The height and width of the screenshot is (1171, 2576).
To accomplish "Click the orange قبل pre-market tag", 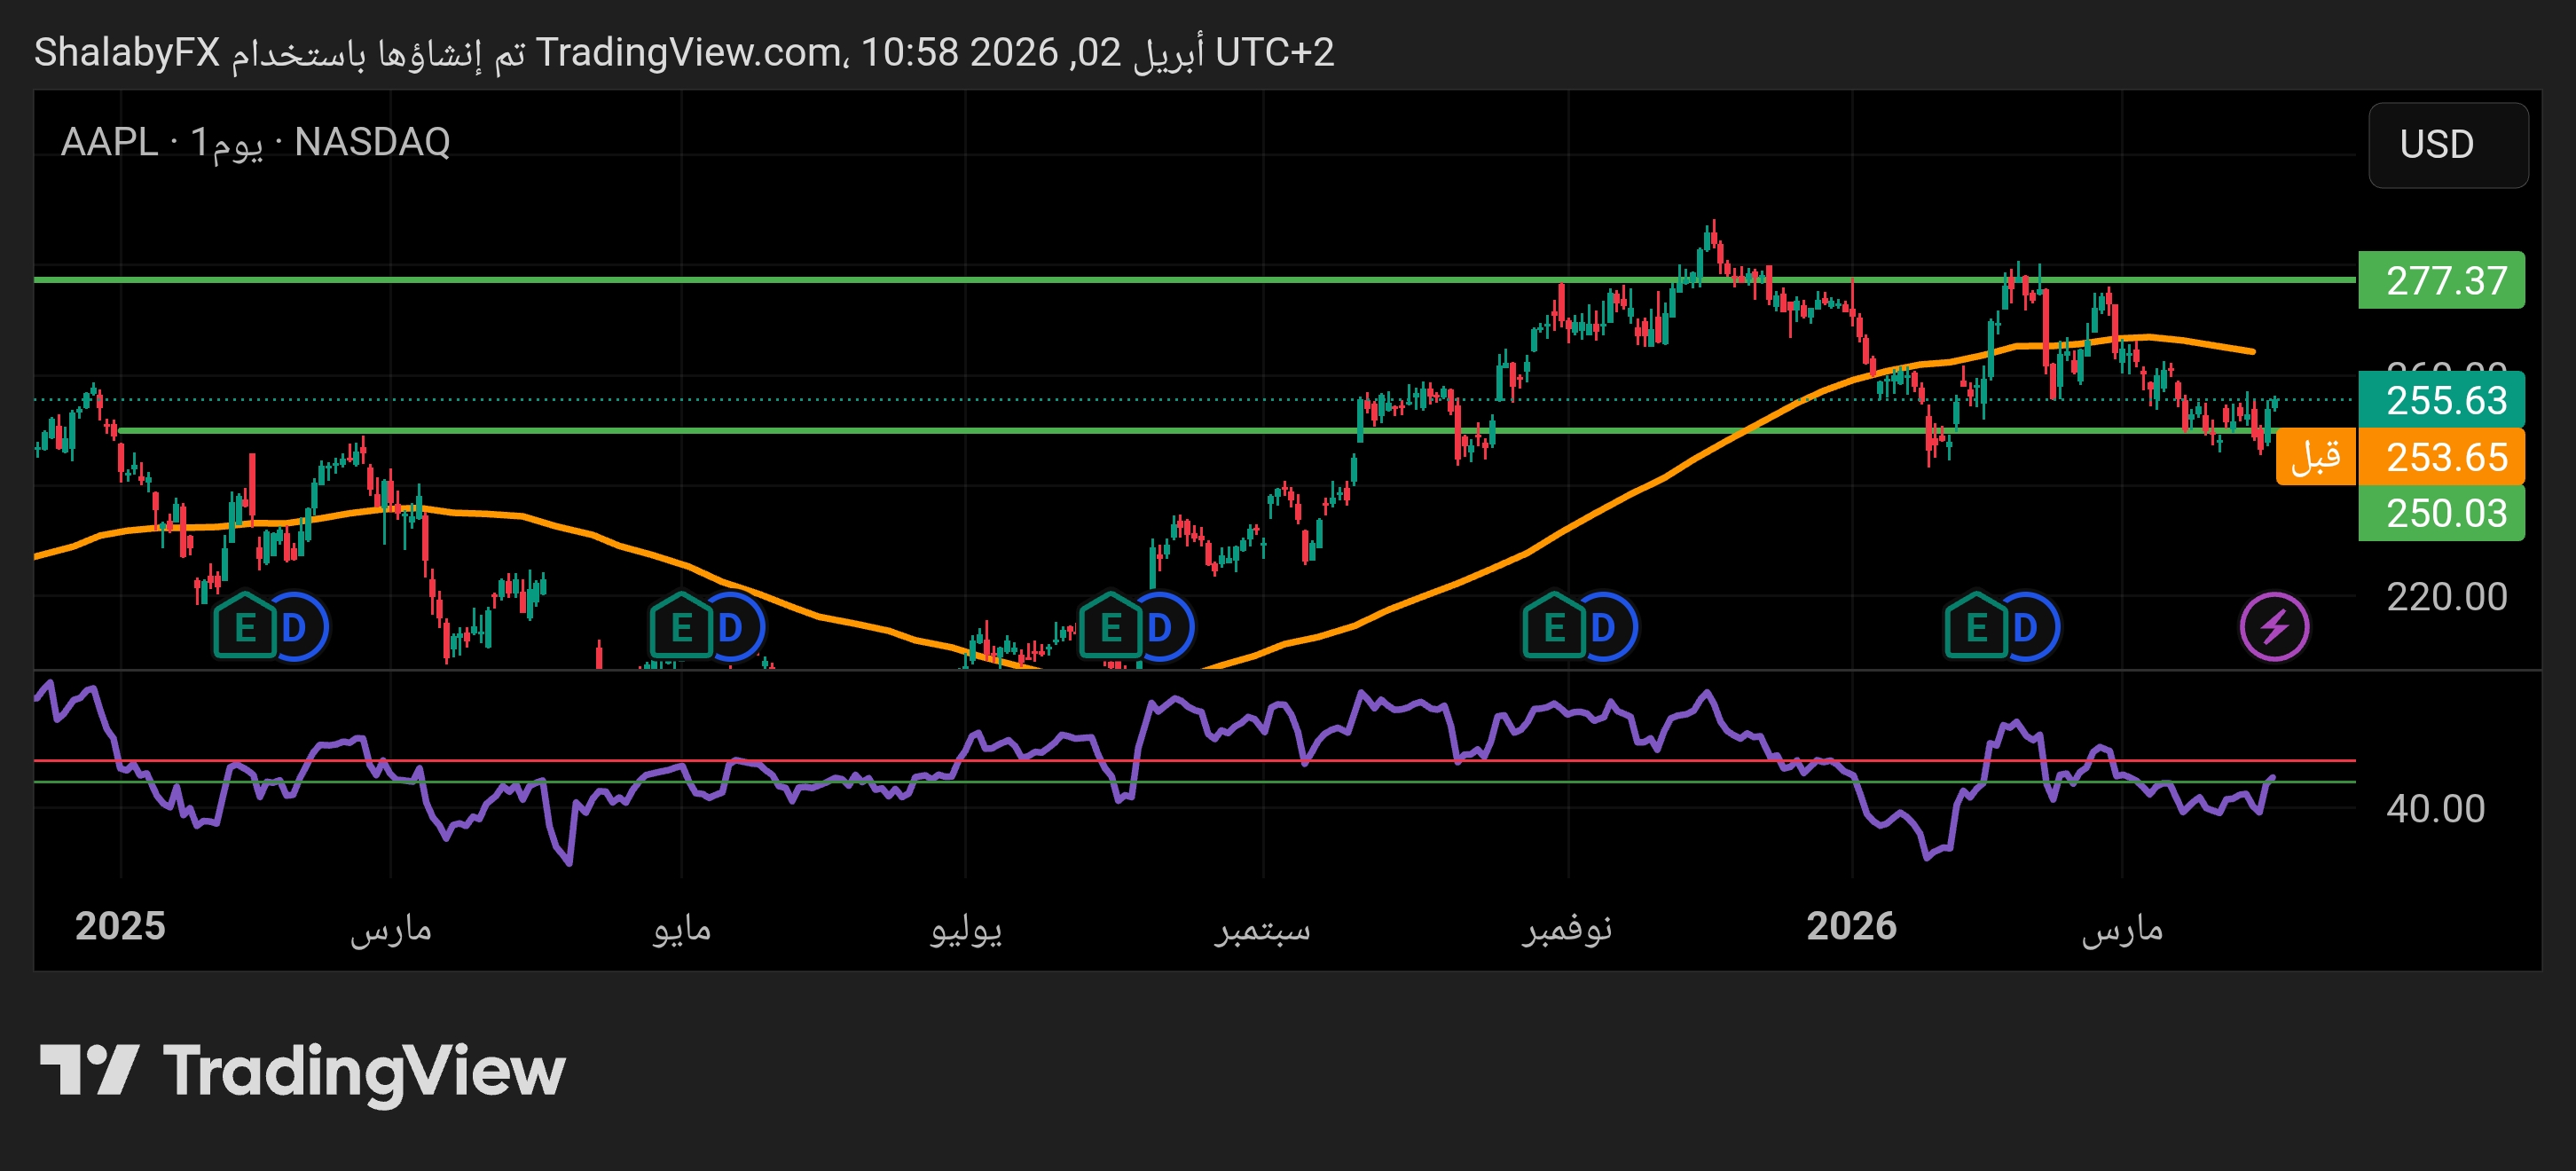I will (x=2315, y=457).
